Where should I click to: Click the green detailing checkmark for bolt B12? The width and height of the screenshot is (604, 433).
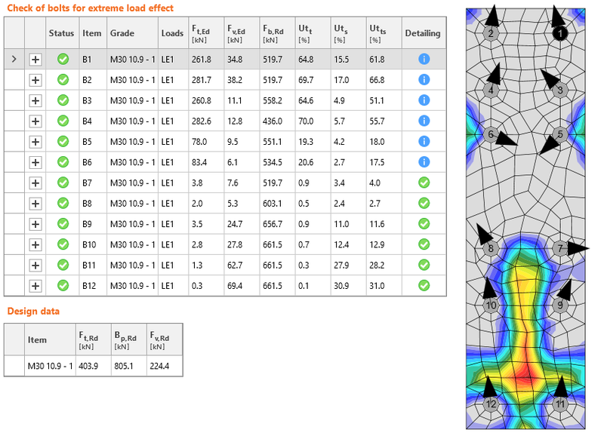pos(424,285)
